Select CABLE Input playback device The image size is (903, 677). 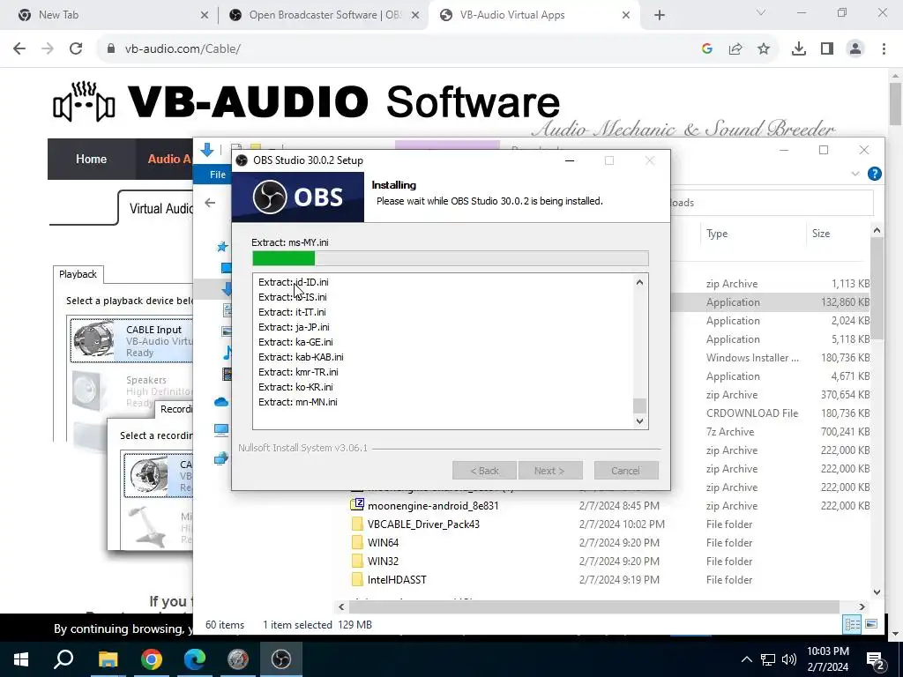[131, 341]
